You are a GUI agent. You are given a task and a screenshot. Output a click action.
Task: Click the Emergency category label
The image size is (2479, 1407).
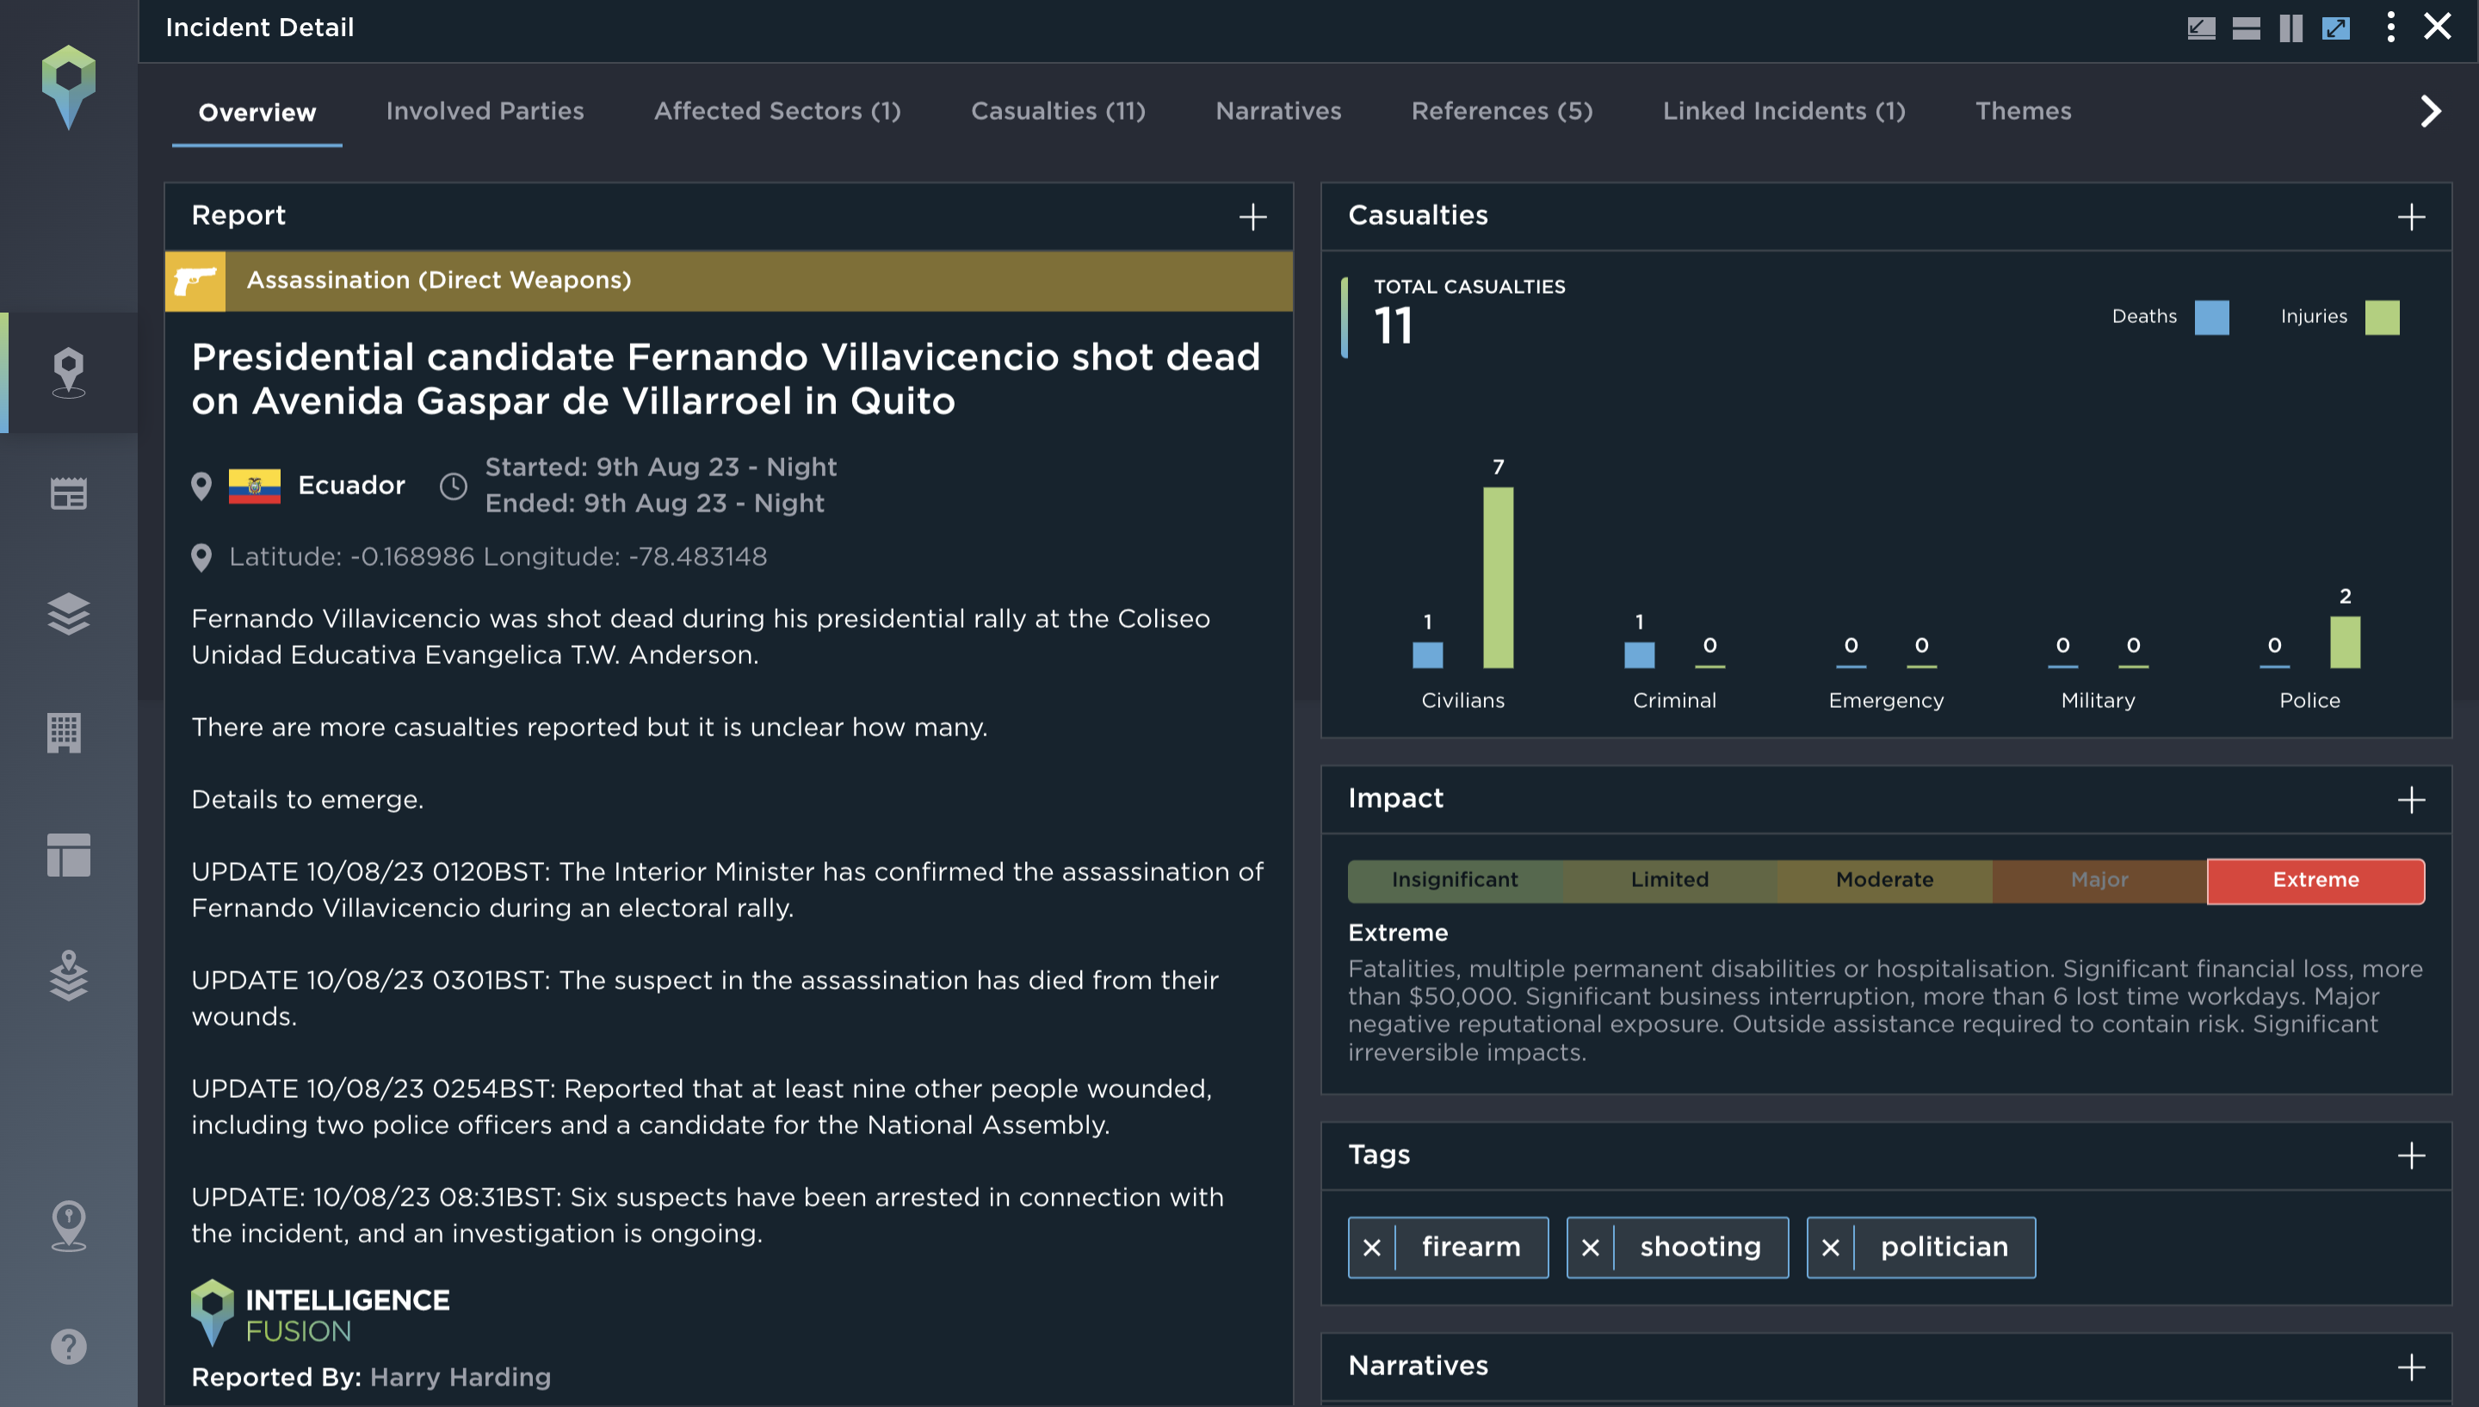pos(1886,701)
